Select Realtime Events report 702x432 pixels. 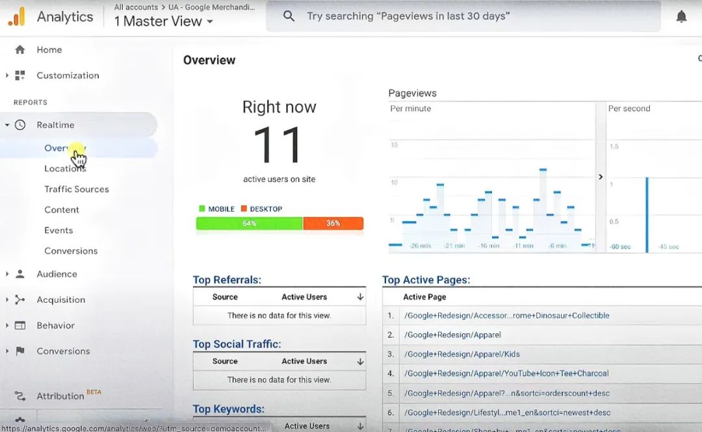(x=58, y=230)
